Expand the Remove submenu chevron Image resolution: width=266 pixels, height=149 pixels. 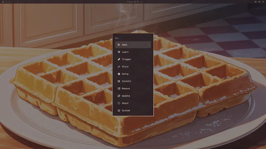point(149,89)
